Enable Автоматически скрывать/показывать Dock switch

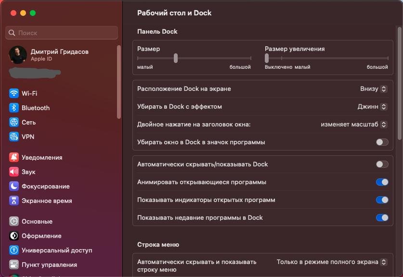(x=382, y=164)
